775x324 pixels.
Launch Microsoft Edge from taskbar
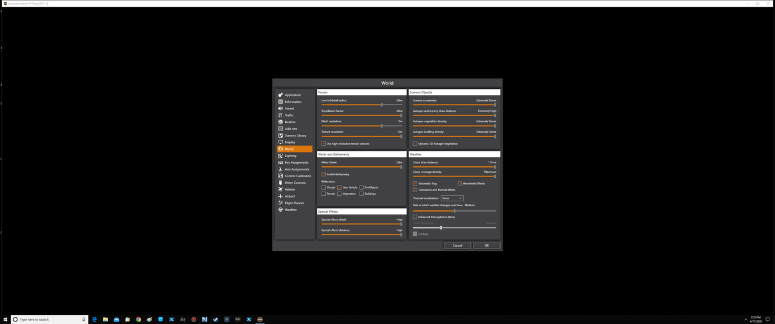pos(94,319)
